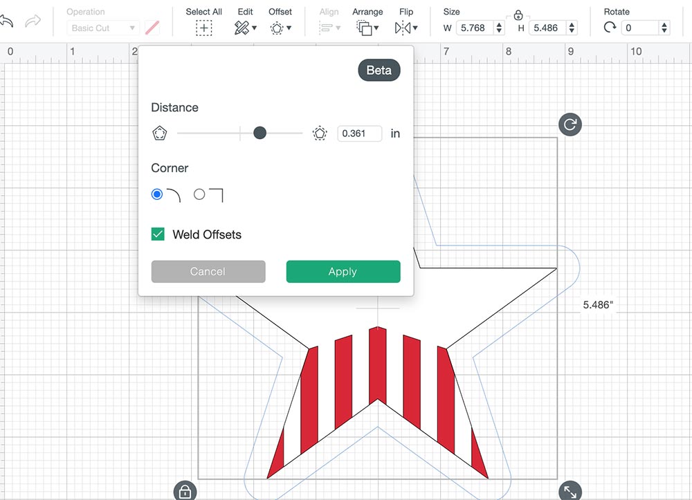
Task: Click the outward offset pentagon icon
Action: [x=320, y=133]
